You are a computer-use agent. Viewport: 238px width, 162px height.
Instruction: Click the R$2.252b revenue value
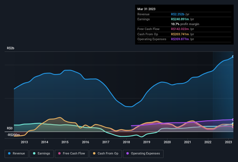coord(178,14)
